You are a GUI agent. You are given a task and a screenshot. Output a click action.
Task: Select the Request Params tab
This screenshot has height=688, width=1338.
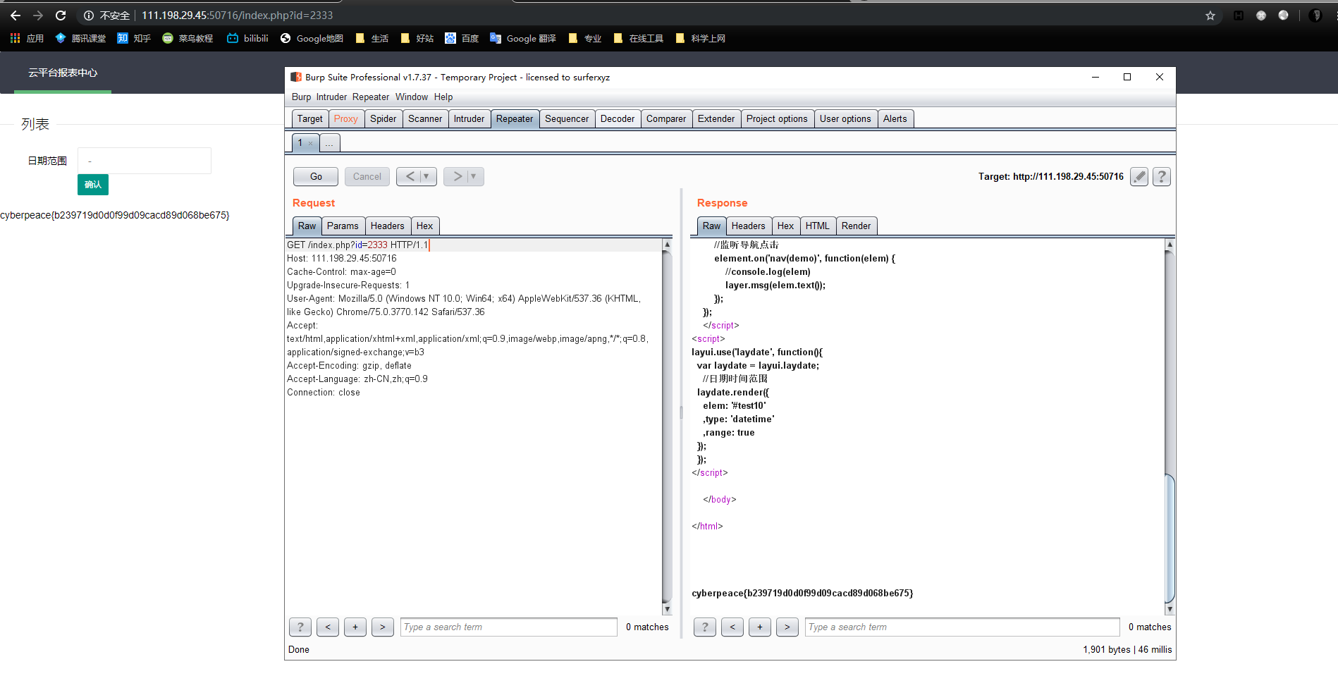(x=343, y=226)
